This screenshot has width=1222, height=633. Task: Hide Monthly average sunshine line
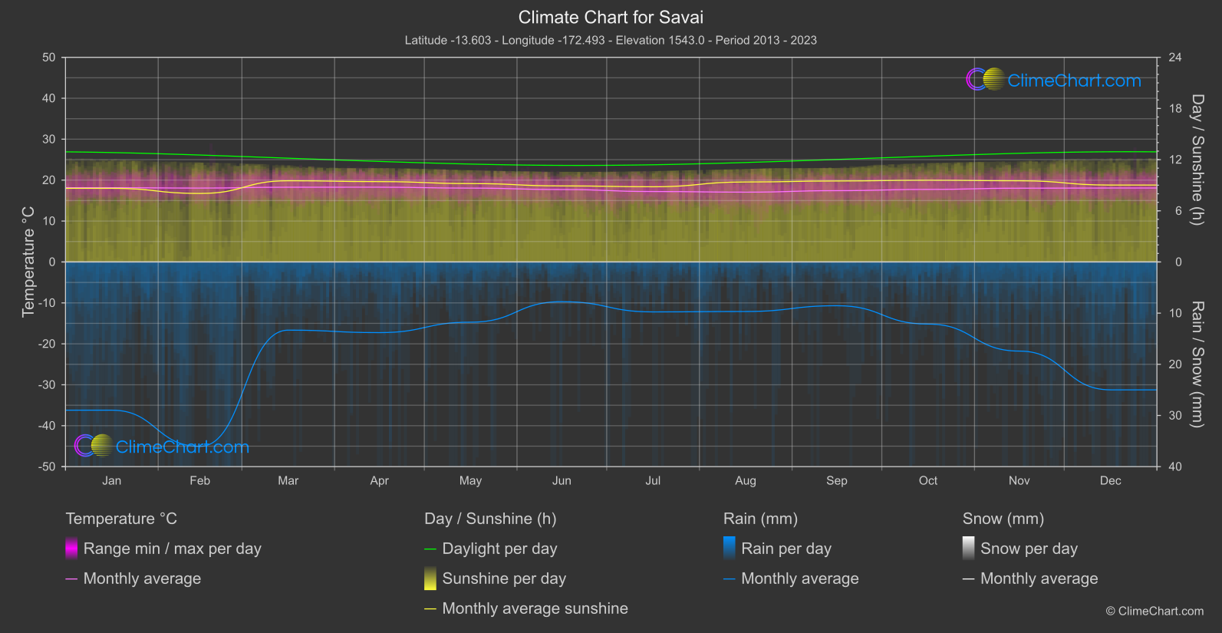coord(430,608)
